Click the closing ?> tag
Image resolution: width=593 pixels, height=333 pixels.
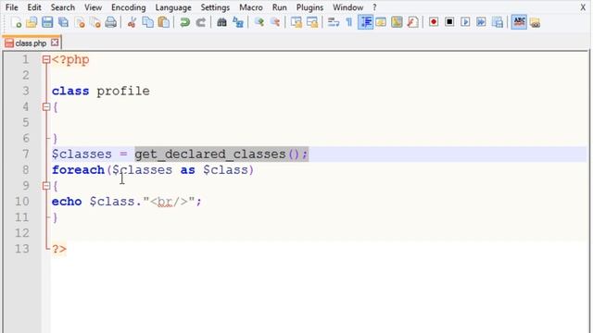(59, 249)
